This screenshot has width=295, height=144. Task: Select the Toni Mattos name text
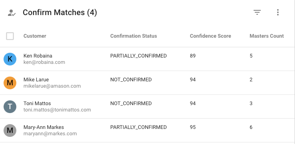(37, 104)
